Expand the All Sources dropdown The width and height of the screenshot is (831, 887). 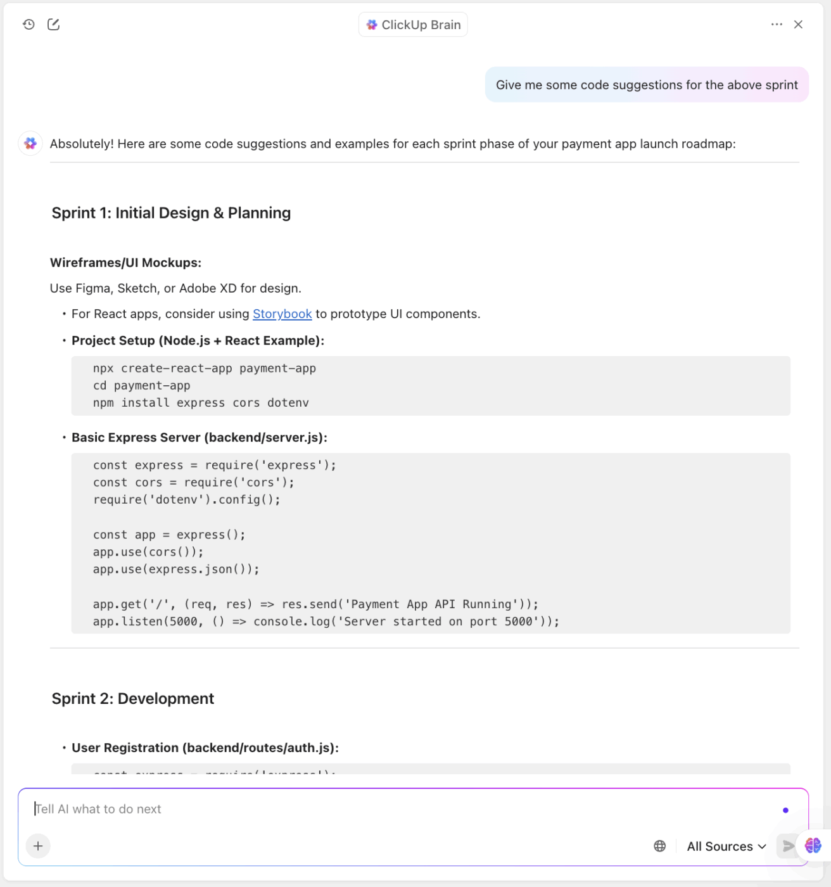point(726,846)
